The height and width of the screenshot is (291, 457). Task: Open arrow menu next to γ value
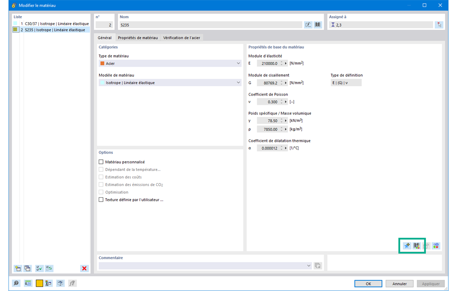pyautogui.click(x=286, y=121)
